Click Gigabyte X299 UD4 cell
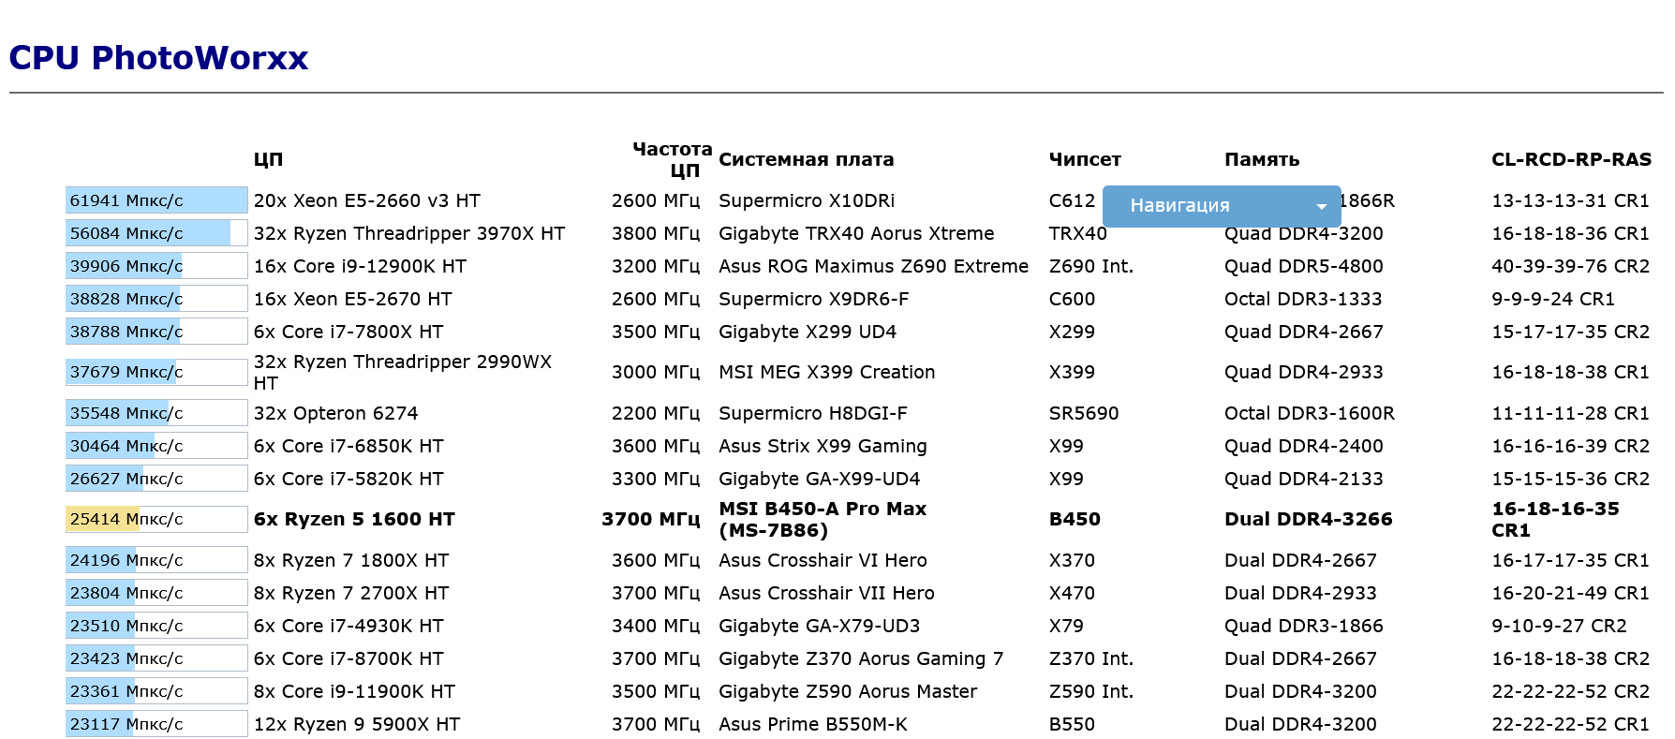The image size is (1675, 739). 808,332
